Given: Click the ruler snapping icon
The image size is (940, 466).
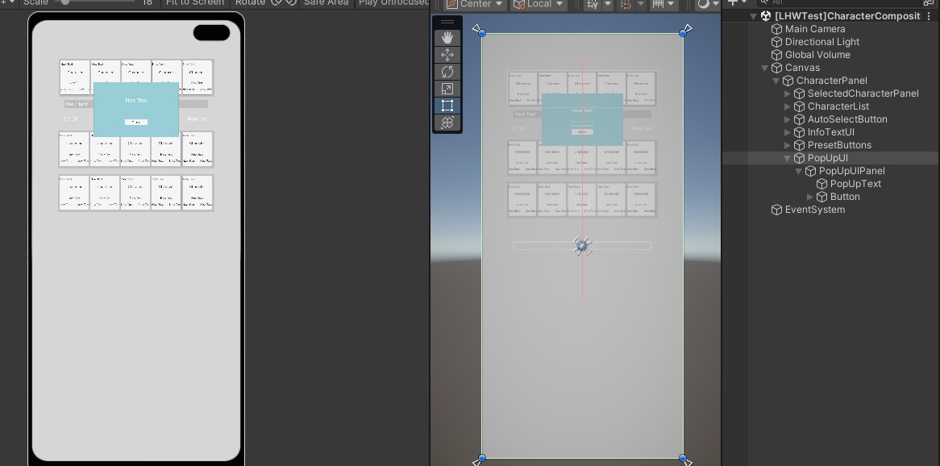Looking at the screenshot, I should point(658,3).
